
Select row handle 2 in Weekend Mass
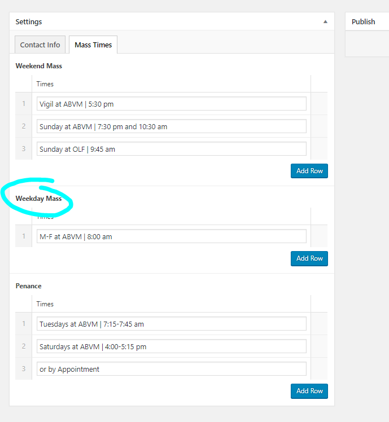[24, 126]
